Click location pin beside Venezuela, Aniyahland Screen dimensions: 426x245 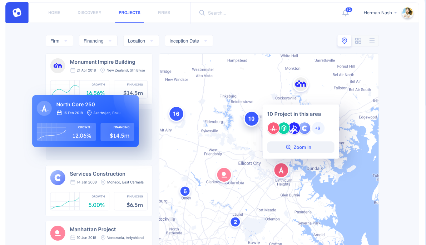tap(103, 237)
